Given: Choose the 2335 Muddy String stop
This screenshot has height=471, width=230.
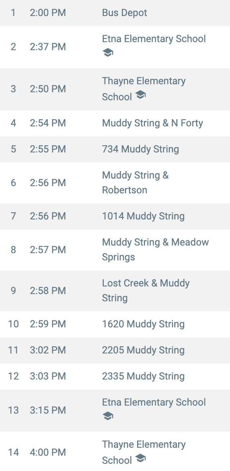Looking at the screenshot, I should click(115, 376).
